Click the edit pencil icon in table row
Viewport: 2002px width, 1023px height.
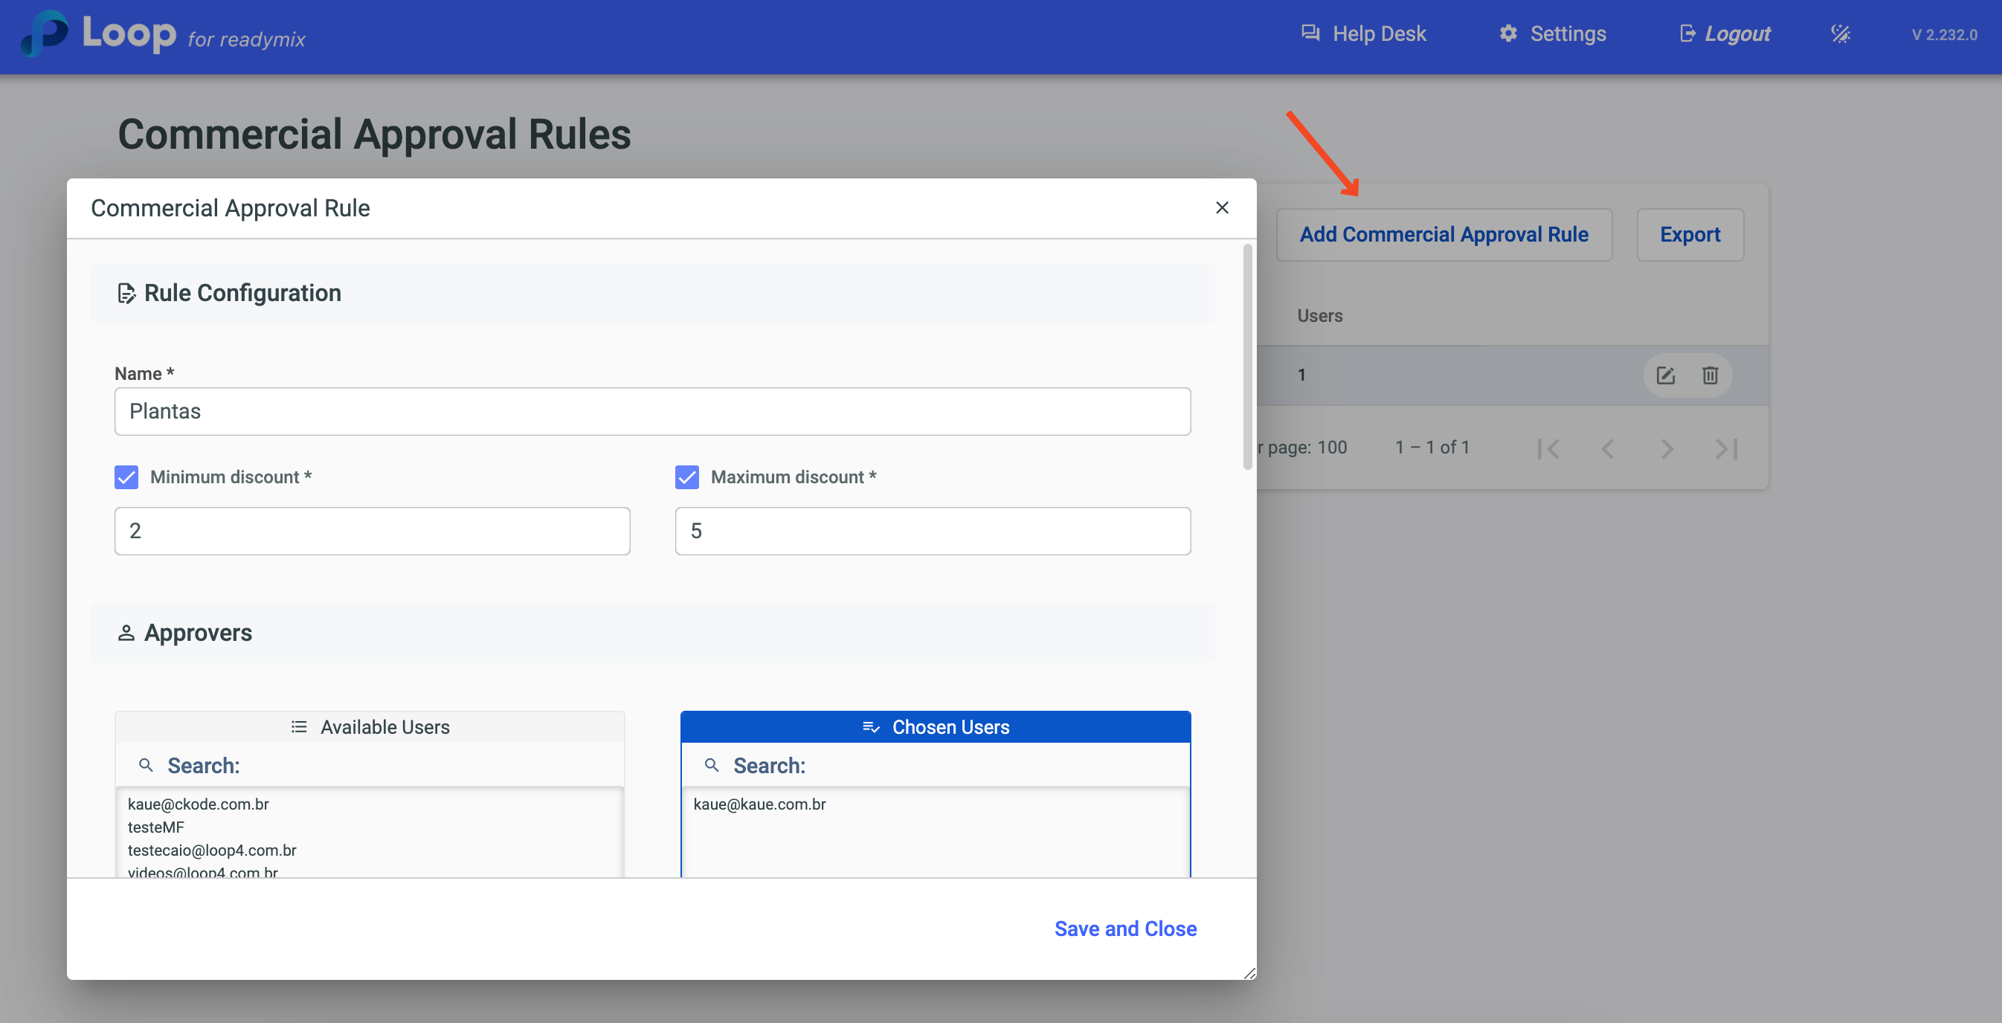point(1664,376)
